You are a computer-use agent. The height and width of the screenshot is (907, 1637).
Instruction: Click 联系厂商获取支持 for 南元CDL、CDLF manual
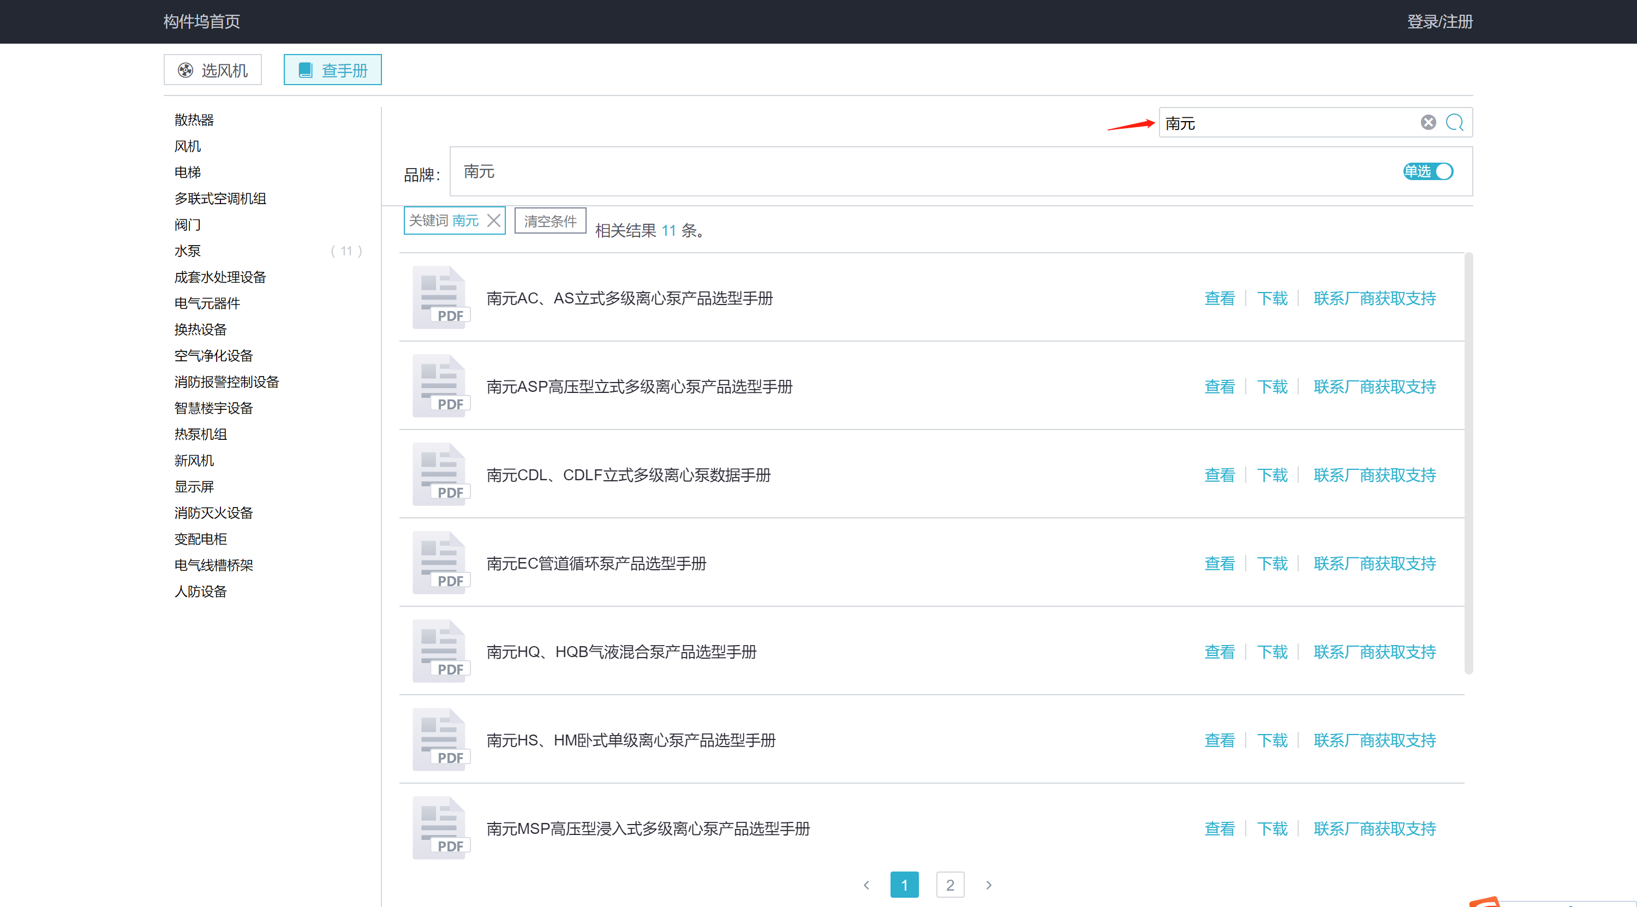pyautogui.click(x=1374, y=475)
